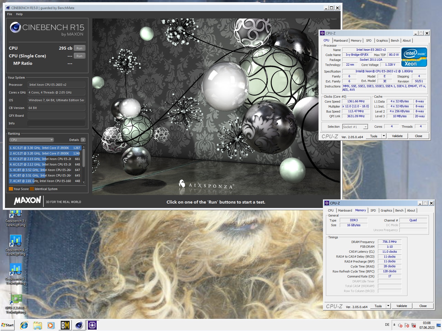The image size is (442, 331).
Task: Switch to Cinebench taskbar icon
Action: coord(79,325)
